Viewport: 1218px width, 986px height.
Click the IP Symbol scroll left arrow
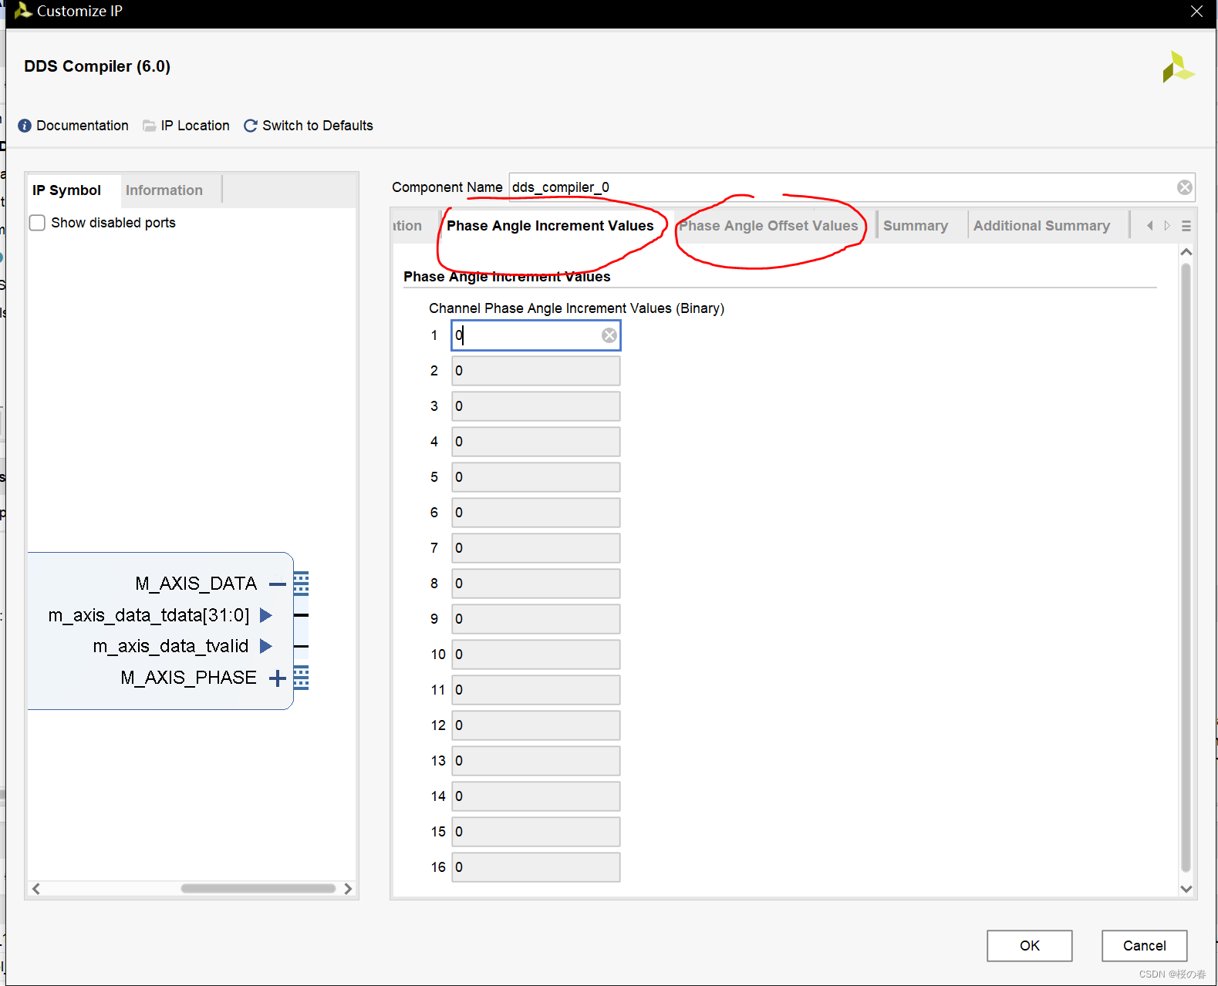(x=35, y=889)
